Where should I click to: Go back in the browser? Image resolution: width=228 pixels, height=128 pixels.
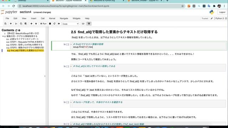pos(4,6)
